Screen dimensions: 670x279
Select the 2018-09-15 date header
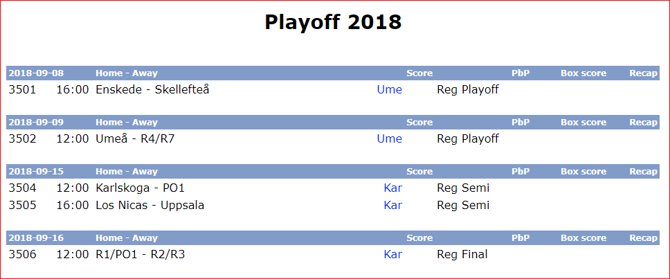coord(36,172)
